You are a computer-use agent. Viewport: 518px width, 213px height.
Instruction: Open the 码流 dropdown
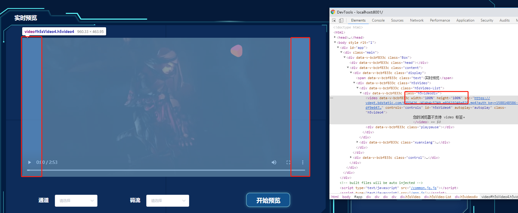tap(168, 201)
